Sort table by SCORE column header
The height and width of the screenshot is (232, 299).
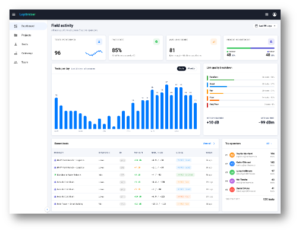180,152
